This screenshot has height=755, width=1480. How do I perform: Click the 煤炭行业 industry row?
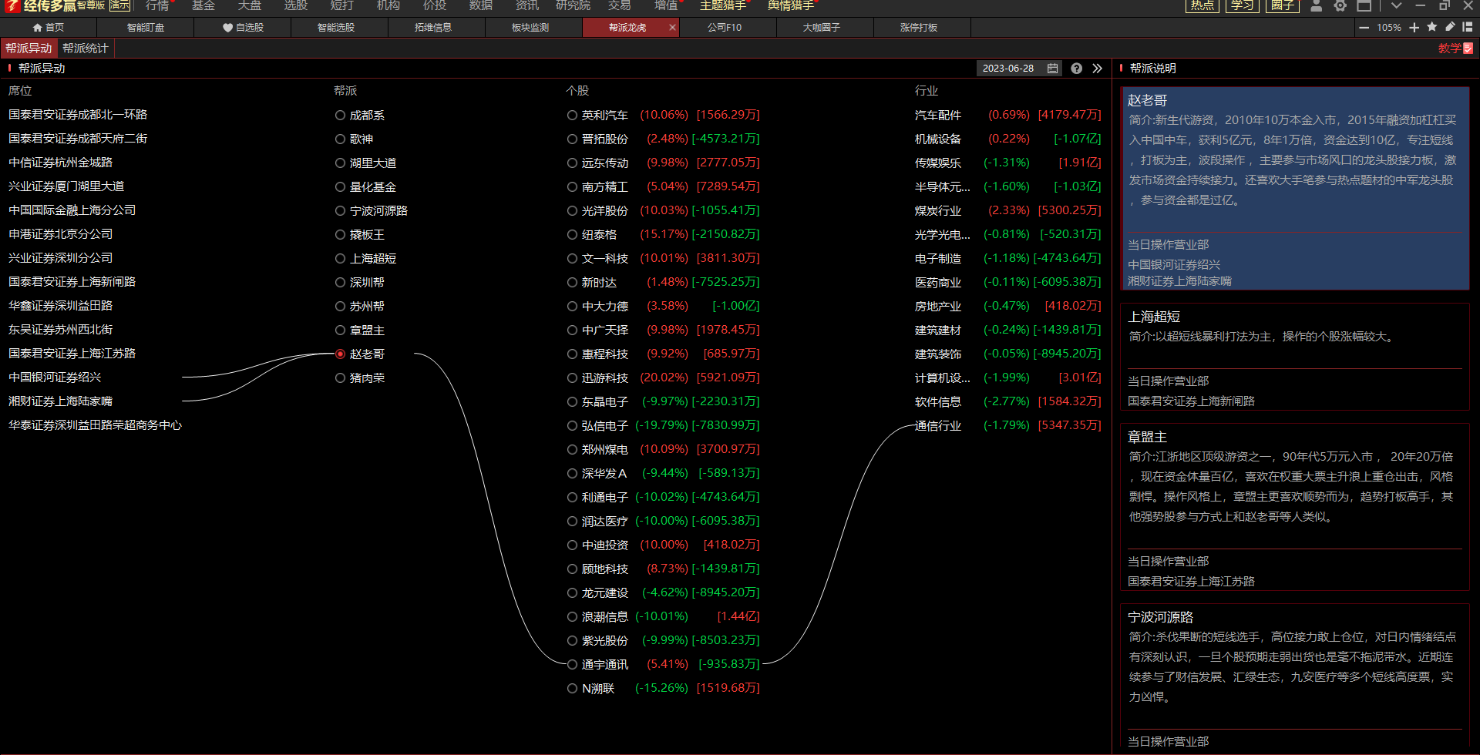click(x=1007, y=210)
